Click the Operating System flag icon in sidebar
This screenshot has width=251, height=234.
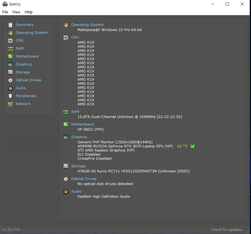(x=10, y=33)
